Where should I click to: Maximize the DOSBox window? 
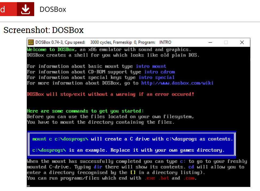[x=226, y=42]
